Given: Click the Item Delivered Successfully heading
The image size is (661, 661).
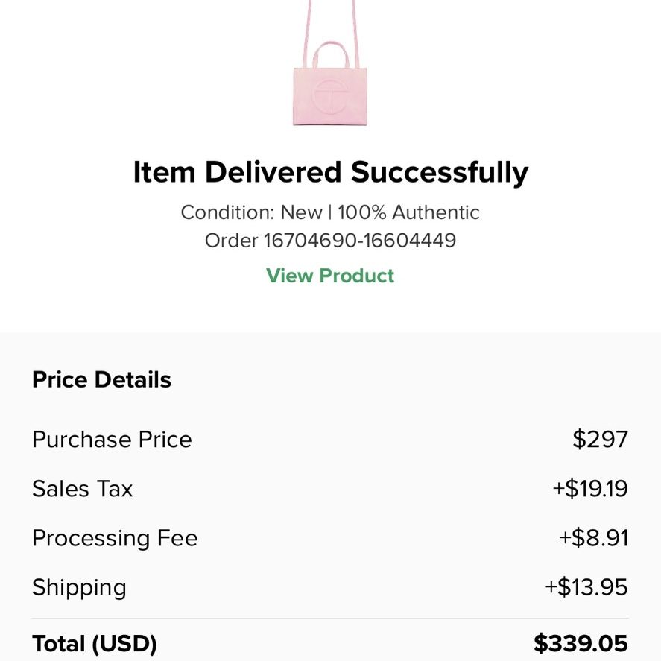Looking at the screenshot, I should [330, 171].
